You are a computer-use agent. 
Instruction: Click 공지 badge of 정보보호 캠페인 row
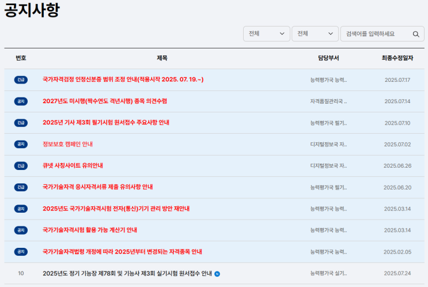21,144
